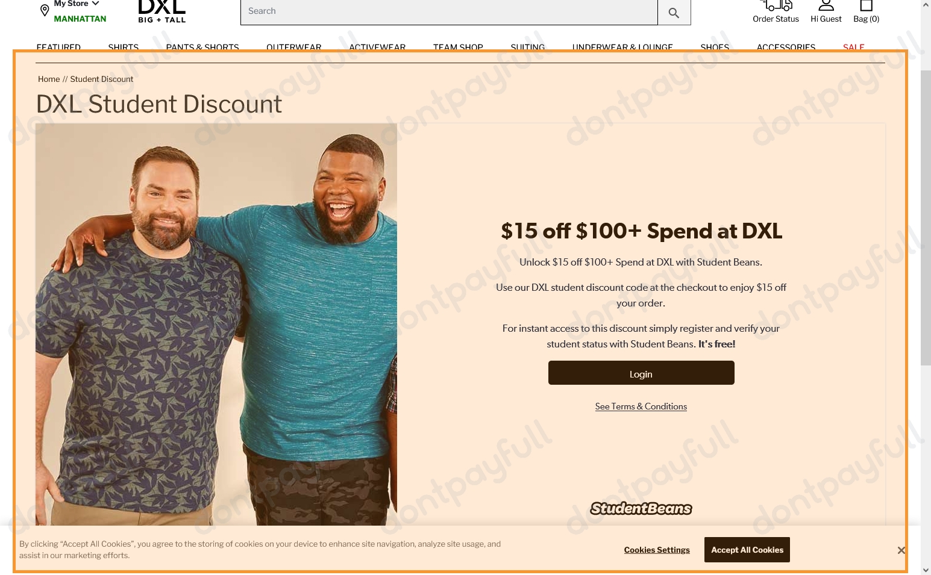Click the Home breadcrumb link
Image resolution: width=931 pixels, height=575 pixels.
49,79
